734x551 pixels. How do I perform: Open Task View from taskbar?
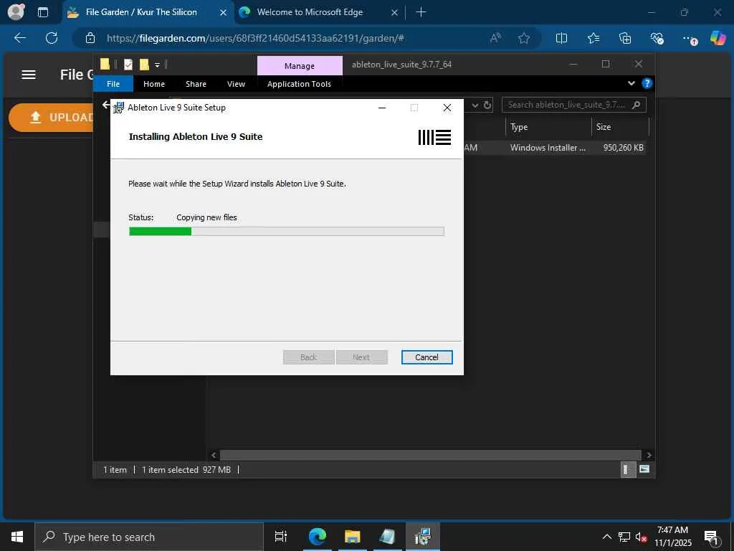point(281,537)
